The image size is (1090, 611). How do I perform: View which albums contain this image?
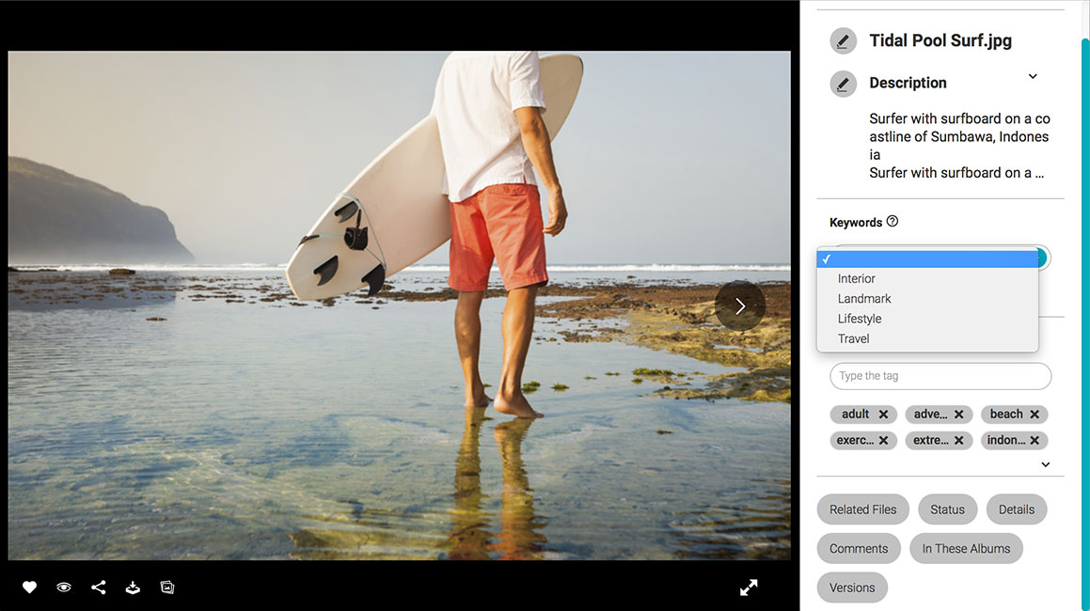(x=966, y=548)
